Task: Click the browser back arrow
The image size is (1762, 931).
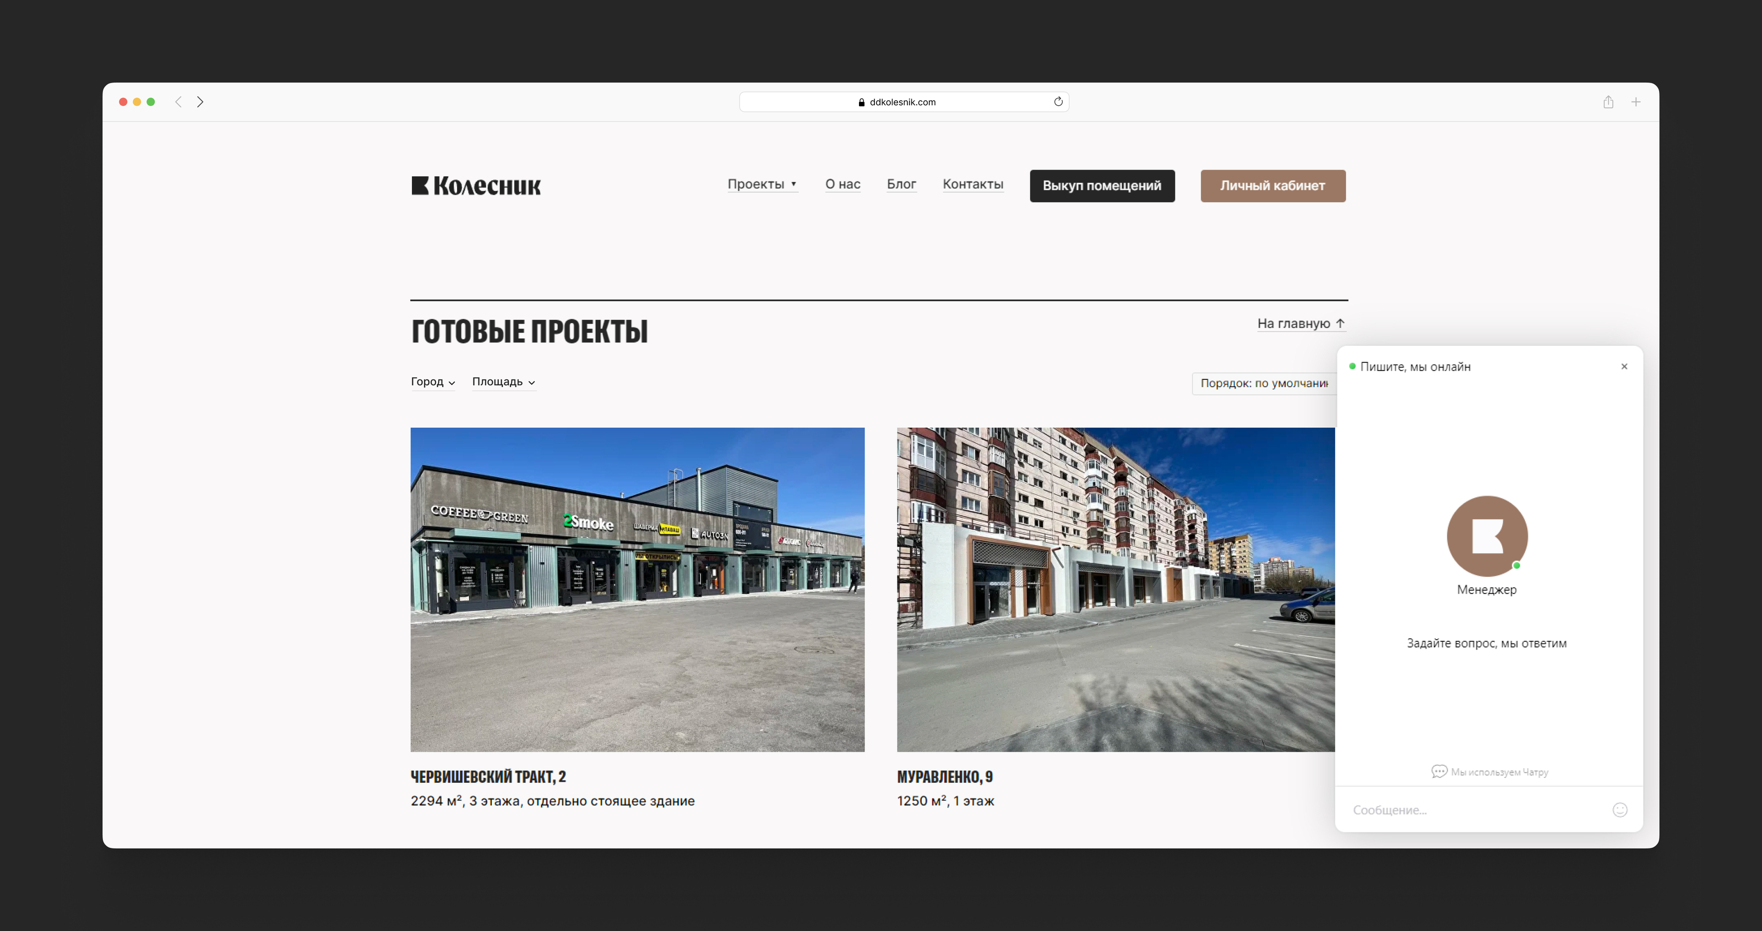Action: tap(178, 102)
